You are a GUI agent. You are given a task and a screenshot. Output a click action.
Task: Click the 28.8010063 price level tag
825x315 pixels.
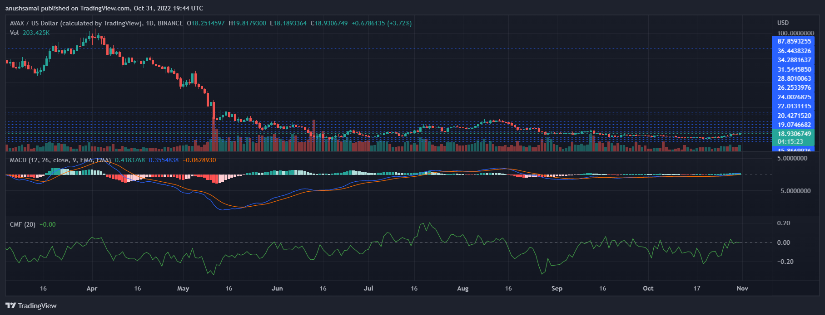(794, 78)
